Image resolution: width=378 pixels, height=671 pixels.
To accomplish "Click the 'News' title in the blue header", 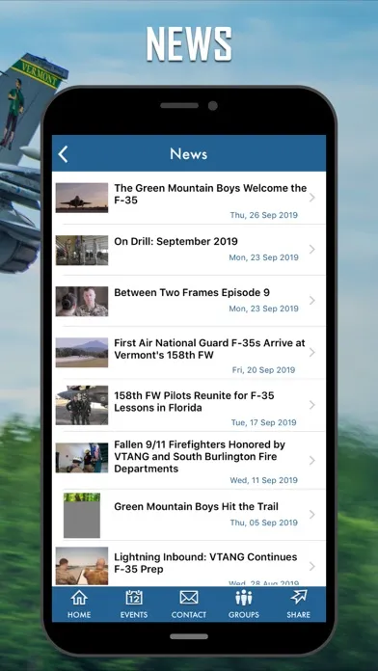I will coord(188,154).
